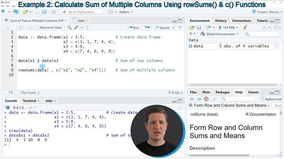
Task: Click the New File icon
Action: [3, 11]
